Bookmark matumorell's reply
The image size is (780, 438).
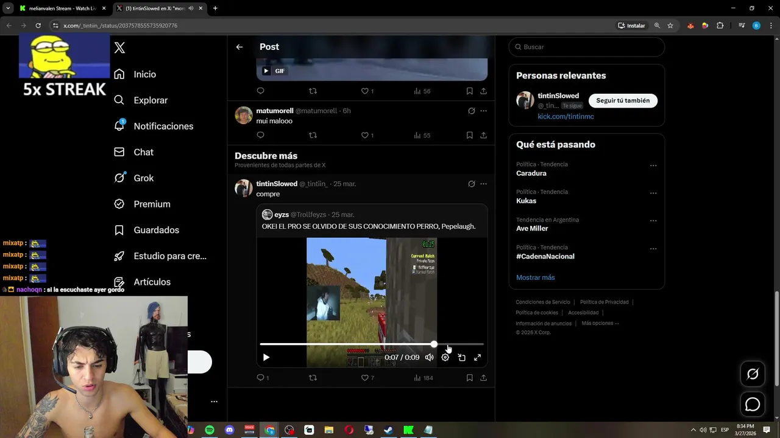point(469,135)
